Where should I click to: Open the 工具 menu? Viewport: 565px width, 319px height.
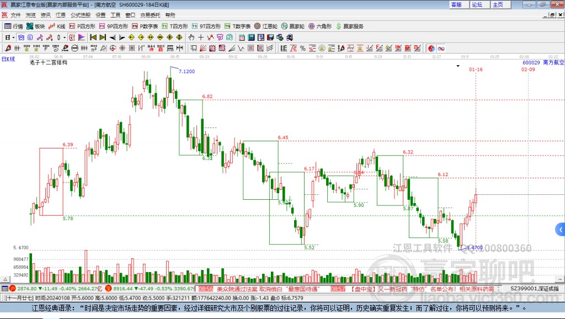[x=115, y=15]
